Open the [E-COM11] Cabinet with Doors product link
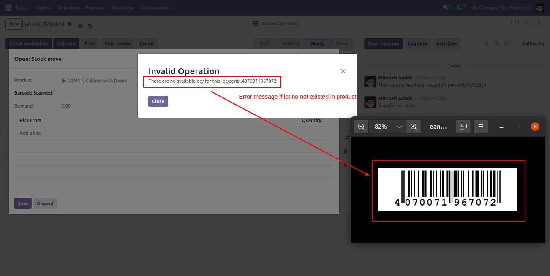Viewport: 550px width, 276px height. tap(94, 81)
